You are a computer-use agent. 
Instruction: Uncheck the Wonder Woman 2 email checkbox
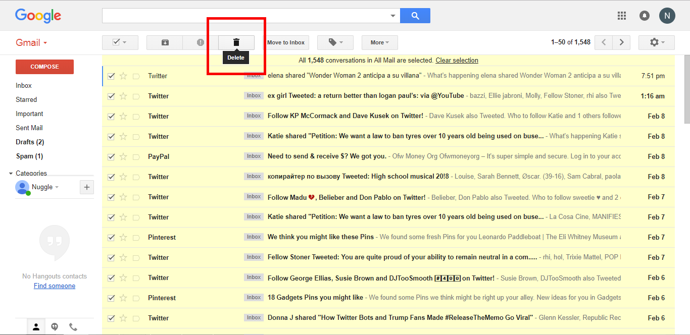tap(111, 76)
